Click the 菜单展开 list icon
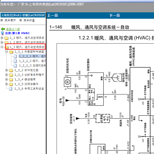This screenshot has height=154, width=154. (x=2, y=20)
